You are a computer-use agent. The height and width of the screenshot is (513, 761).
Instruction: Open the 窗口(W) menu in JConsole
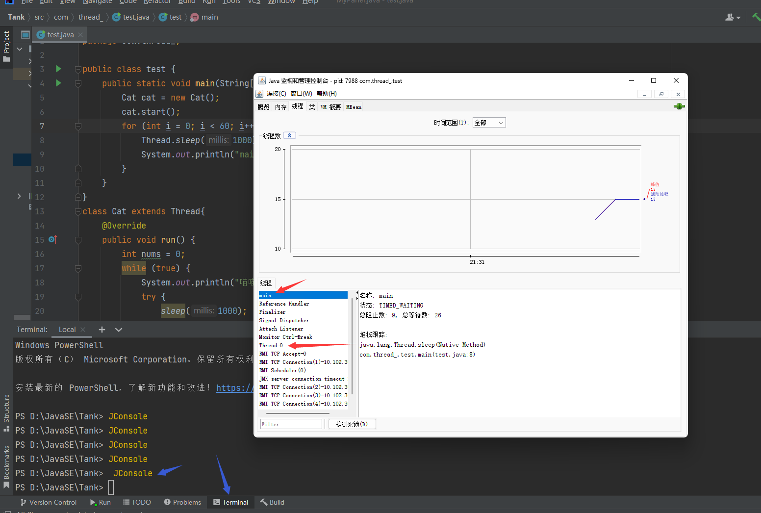point(301,94)
